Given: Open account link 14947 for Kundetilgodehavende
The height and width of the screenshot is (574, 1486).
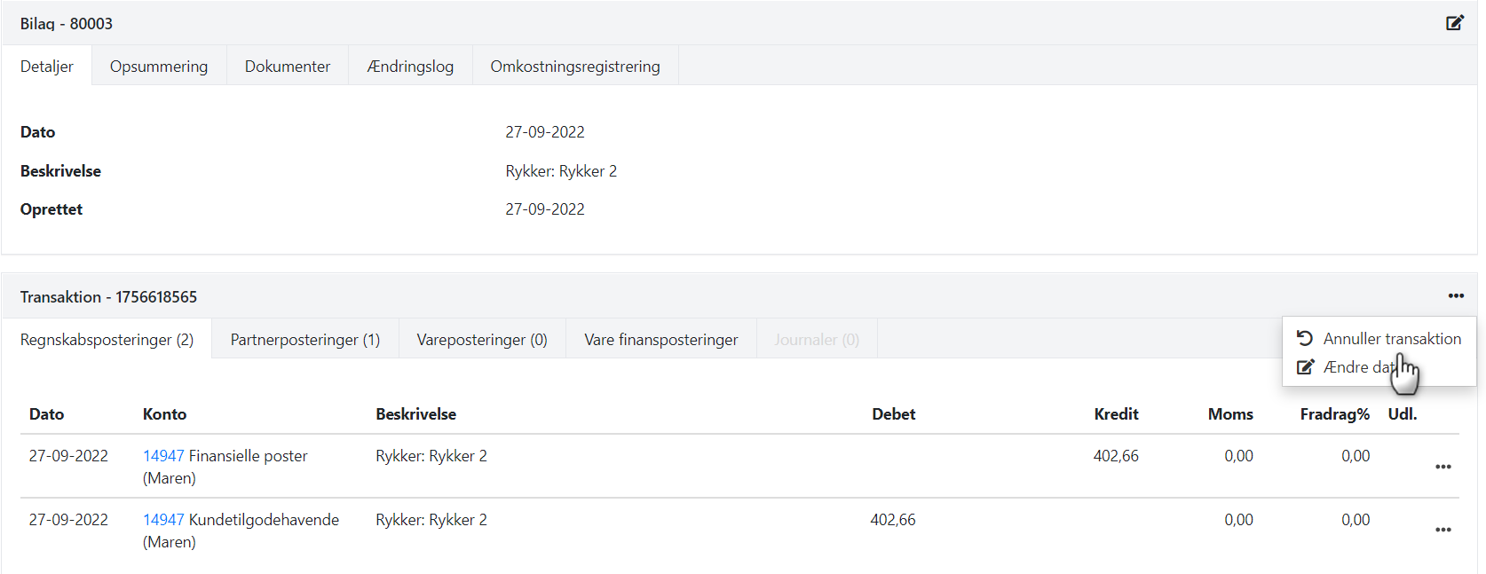Looking at the screenshot, I should tap(163, 520).
